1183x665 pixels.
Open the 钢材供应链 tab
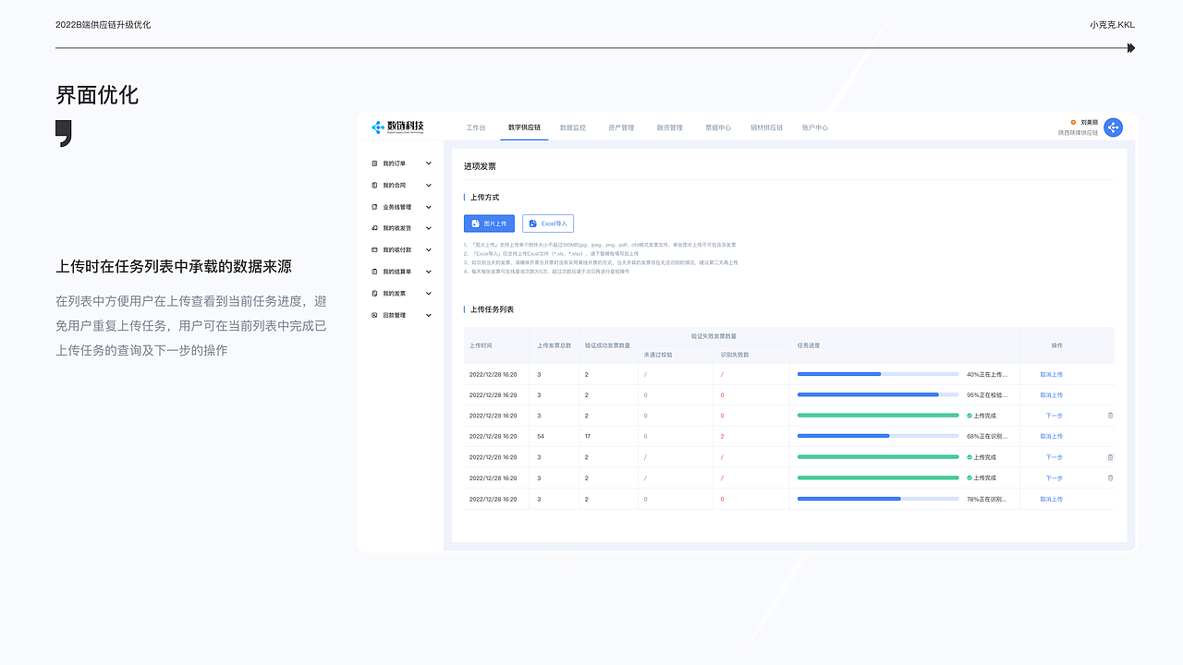coord(766,127)
